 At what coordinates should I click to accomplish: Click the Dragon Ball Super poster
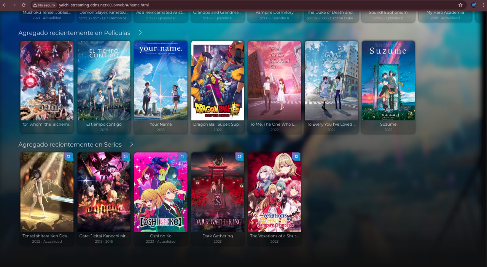[218, 81]
